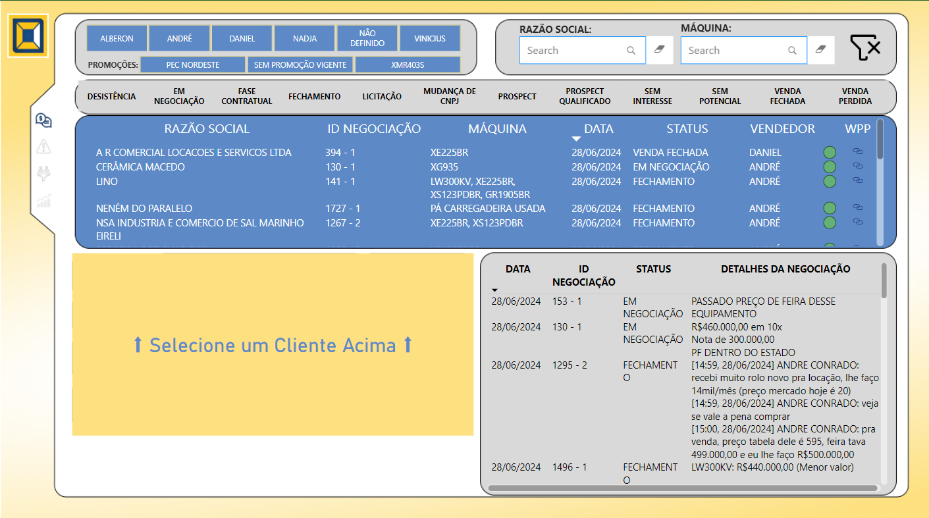The image size is (929, 518).
Task: Show the VENDA FECHADA status
Action: coord(787,96)
